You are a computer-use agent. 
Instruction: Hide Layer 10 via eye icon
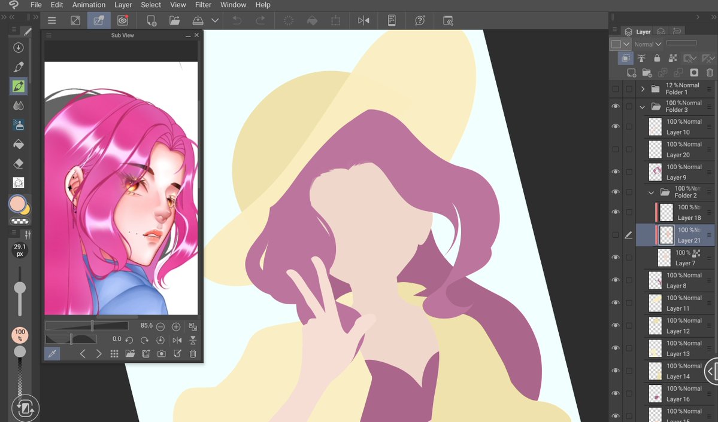pyautogui.click(x=616, y=126)
